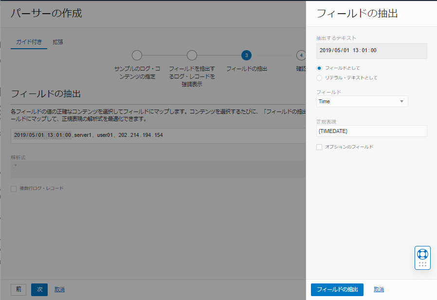Click the drag handle dots under the help icon
437x300 pixels.
(x=422, y=264)
